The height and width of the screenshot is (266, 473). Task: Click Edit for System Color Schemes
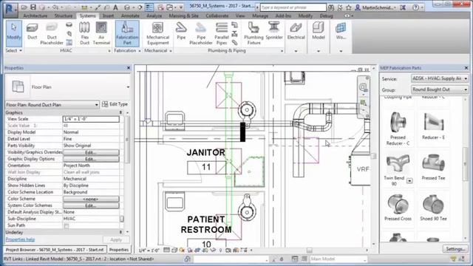tap(91, 205)
